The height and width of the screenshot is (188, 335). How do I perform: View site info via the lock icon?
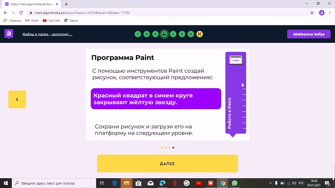[x=31, y=13]
